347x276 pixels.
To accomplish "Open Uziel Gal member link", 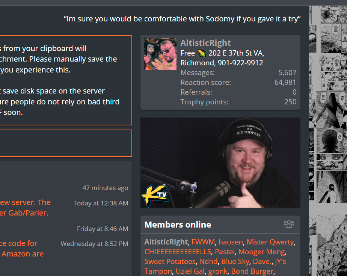I will point(190,271).
